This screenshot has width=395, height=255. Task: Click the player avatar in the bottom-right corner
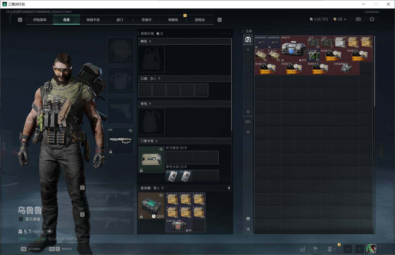[371, 249]
